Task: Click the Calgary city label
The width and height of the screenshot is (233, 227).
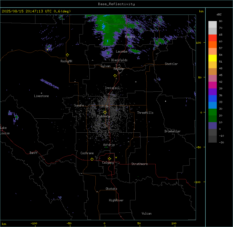Action: 108,163
